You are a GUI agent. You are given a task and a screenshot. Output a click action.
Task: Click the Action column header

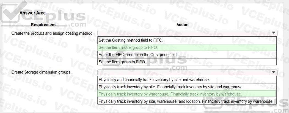[x=183, y=25]
